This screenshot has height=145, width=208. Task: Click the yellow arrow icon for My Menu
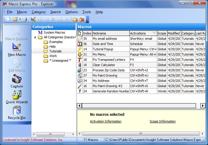pyautogui.click(x=80, y=54)
